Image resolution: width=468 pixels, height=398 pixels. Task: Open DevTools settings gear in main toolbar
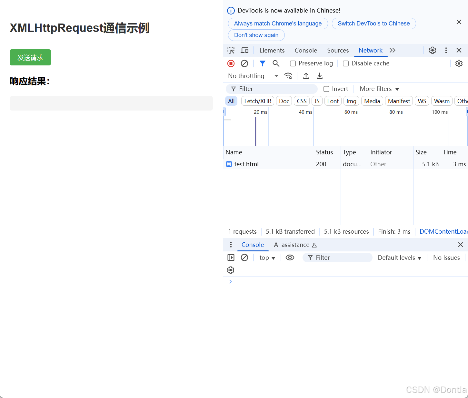point(433,50)
